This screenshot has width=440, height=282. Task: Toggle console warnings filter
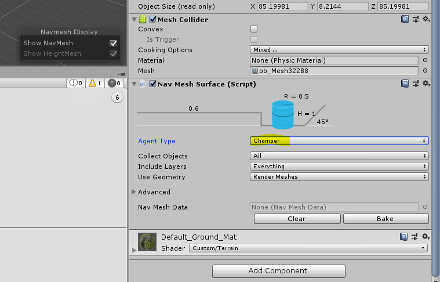95,83
